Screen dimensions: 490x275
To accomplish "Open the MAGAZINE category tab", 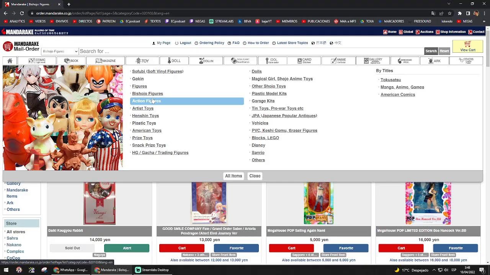I will [106, 61].
